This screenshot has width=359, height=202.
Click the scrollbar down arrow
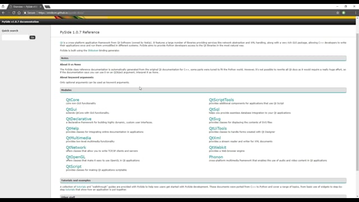coord(357,196)
